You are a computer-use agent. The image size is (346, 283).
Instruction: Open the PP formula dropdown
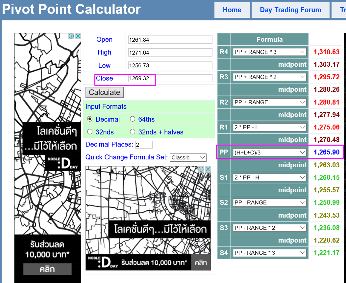[269, 153]
